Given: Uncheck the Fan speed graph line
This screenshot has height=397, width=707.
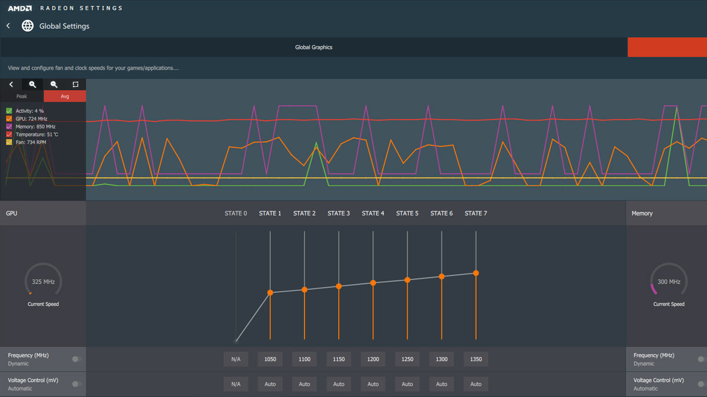Looking at the screenshot, I should (x=9, y=142).
